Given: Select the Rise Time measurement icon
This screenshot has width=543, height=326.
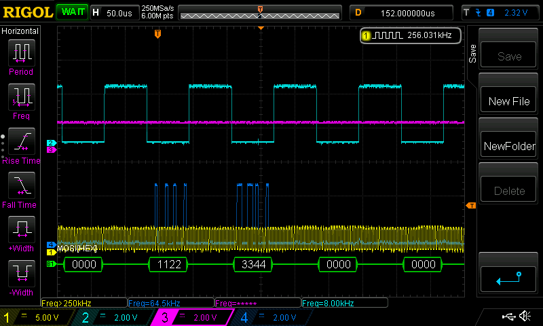Looking at the screenshot, I should point(22,141).
